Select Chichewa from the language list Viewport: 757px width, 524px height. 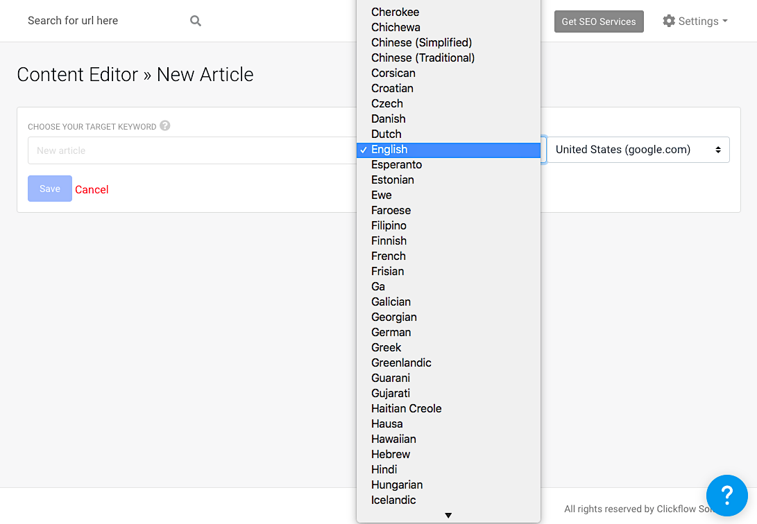point(448,28)
